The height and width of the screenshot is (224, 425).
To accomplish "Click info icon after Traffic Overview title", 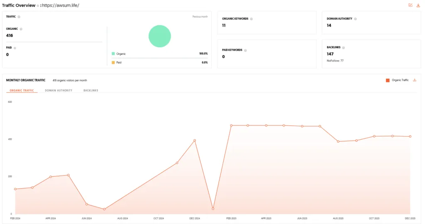I will 38,6.
